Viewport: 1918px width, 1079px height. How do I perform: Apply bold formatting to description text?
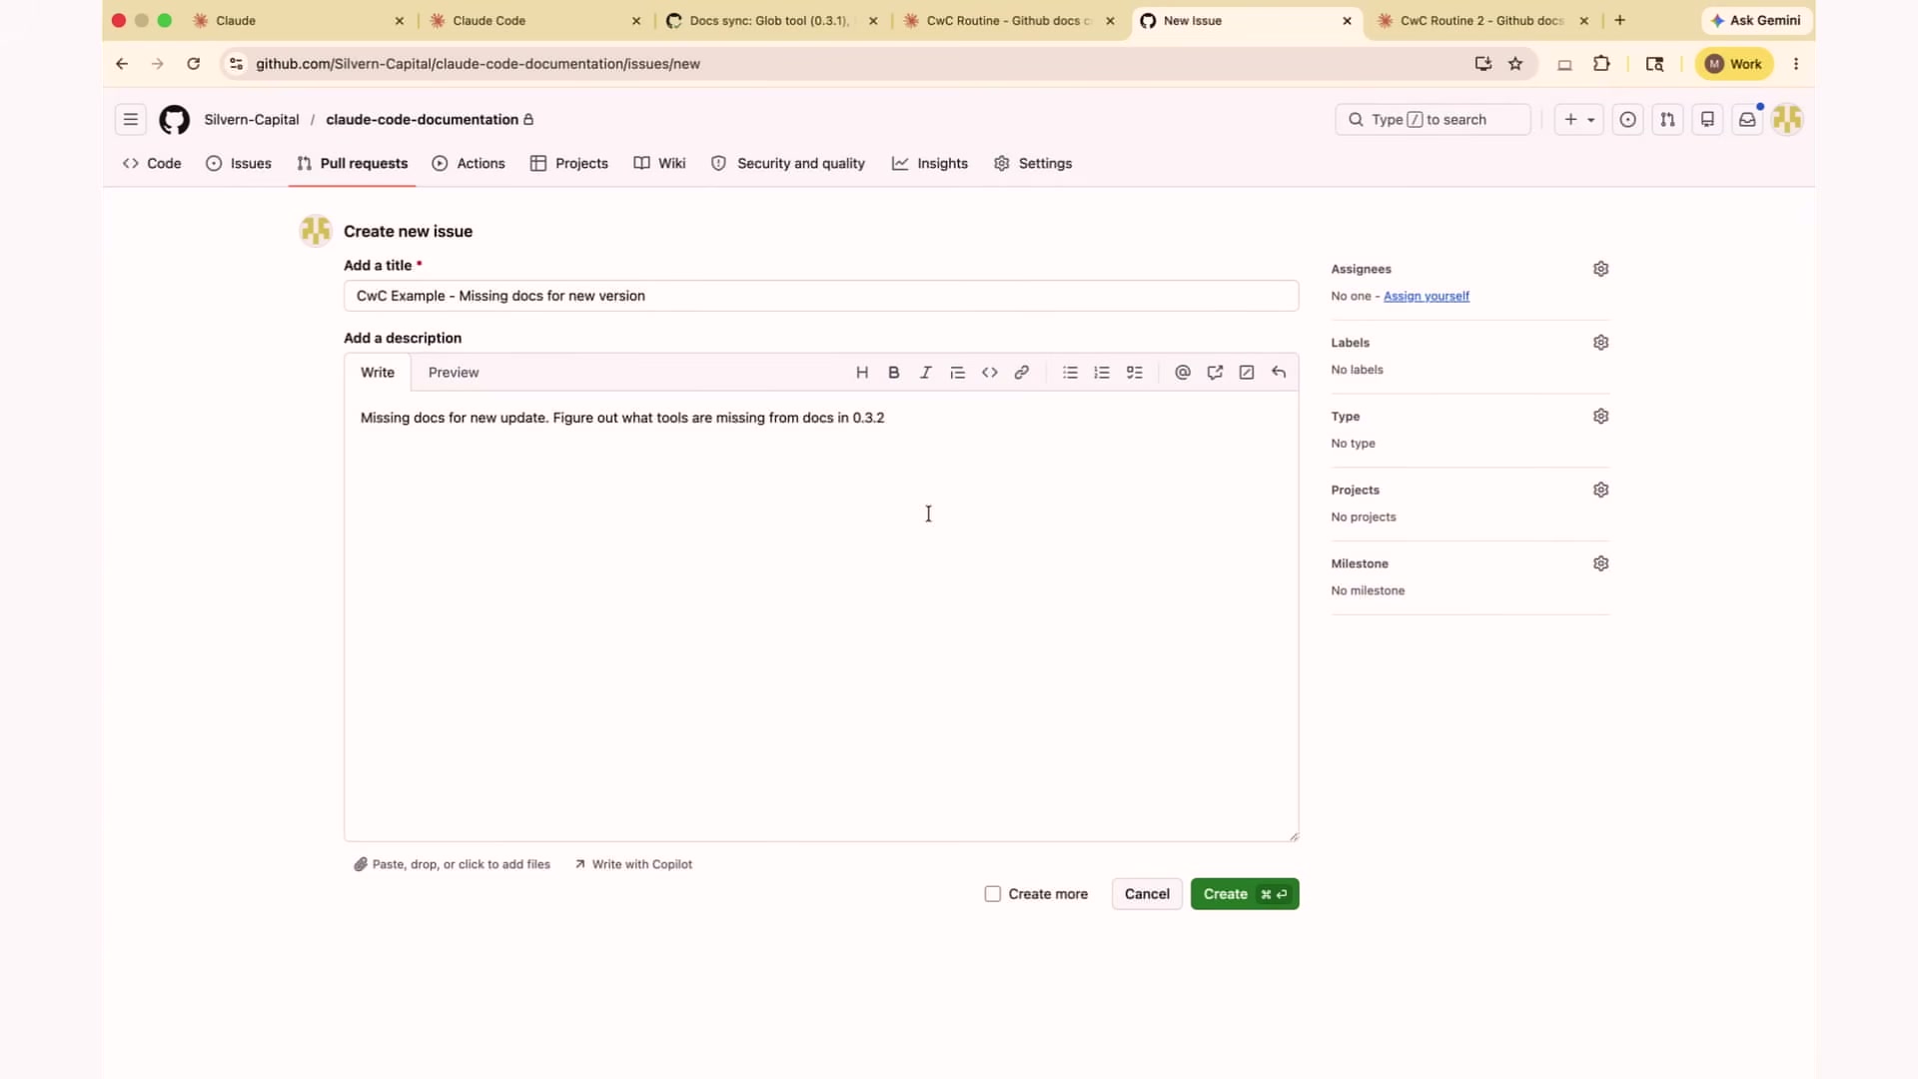[894, 373]
